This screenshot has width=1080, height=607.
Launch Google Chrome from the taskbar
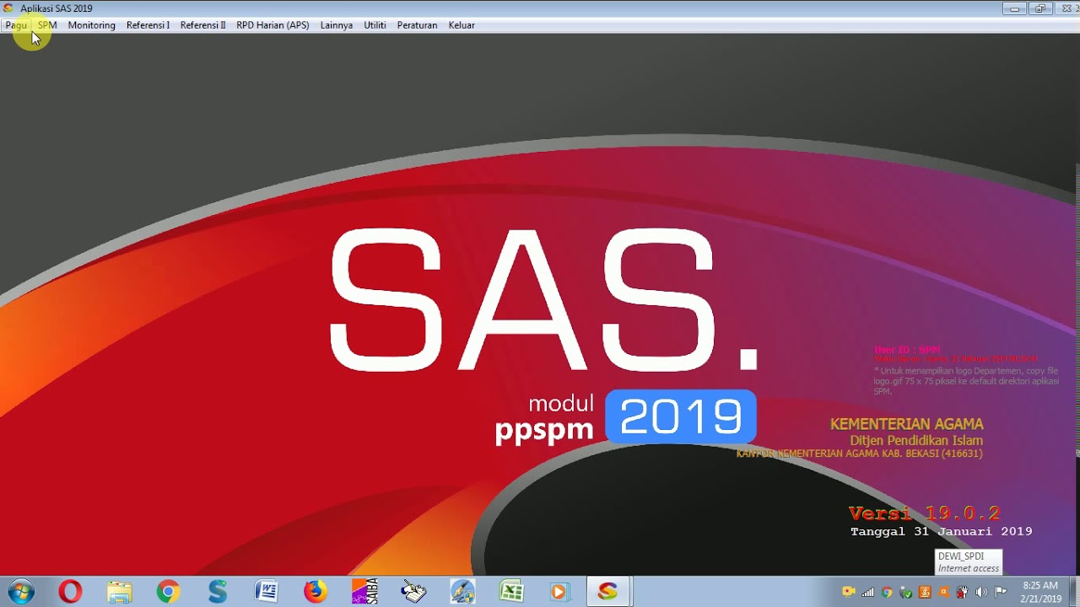pyautogui.click(x=168, y=592)
